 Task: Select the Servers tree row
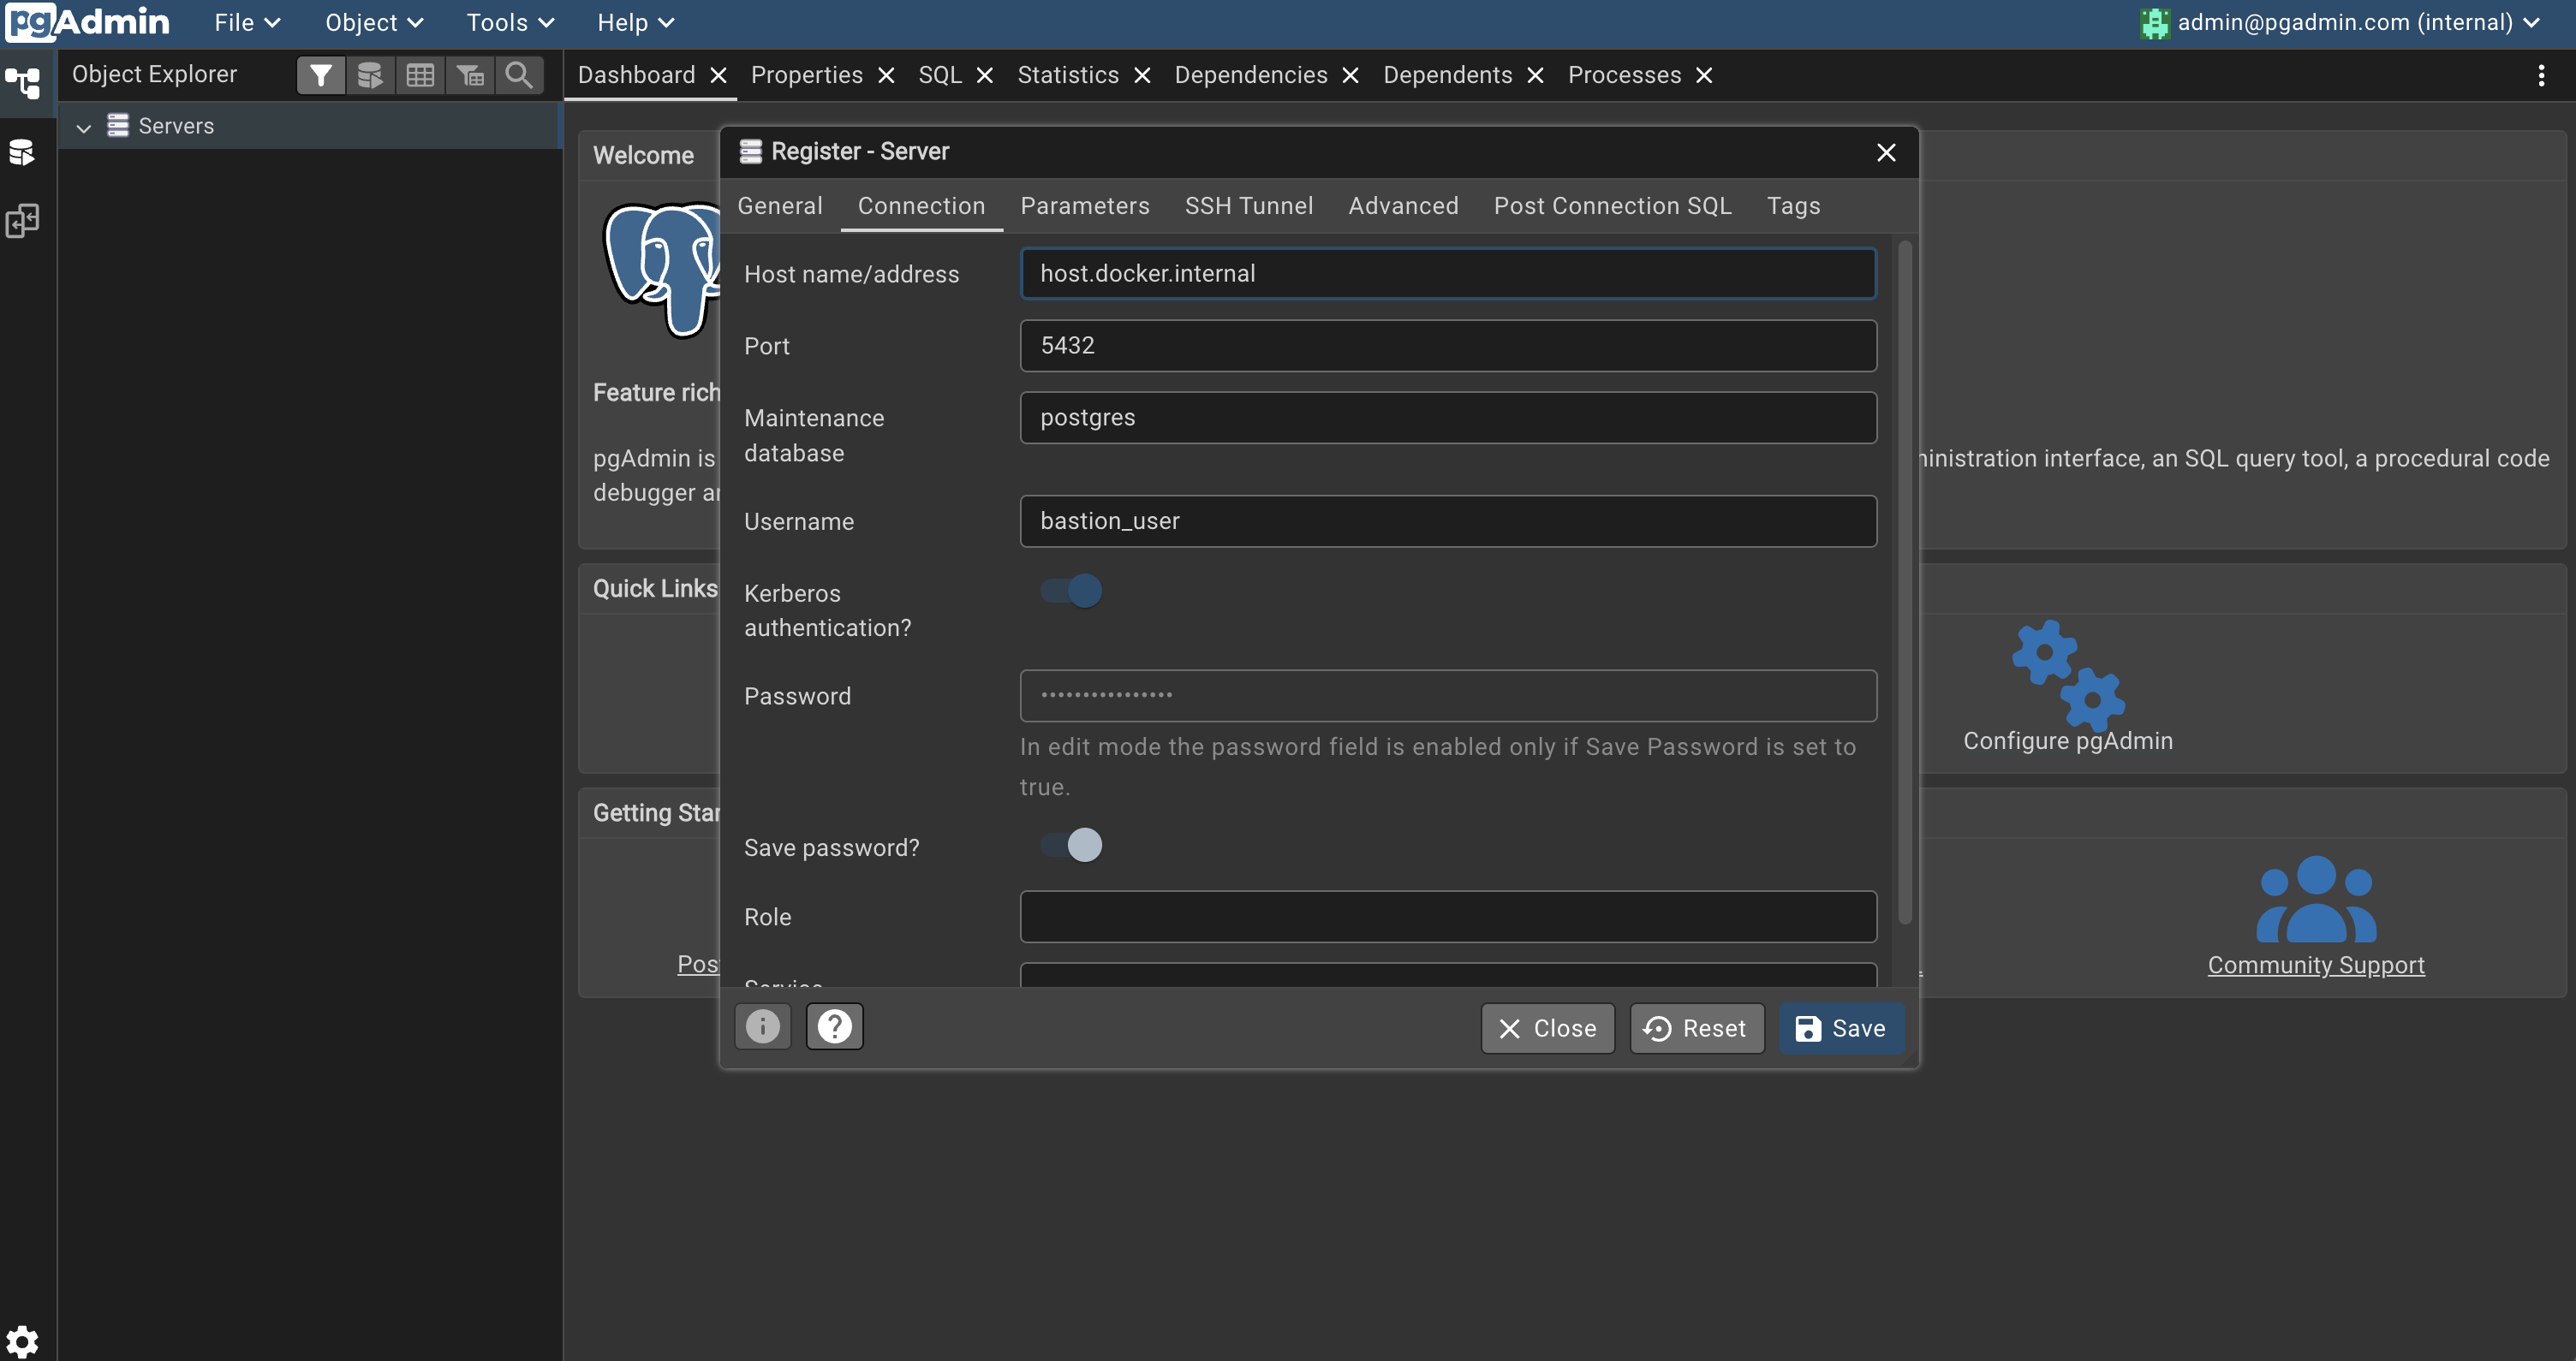coord(310,127)
